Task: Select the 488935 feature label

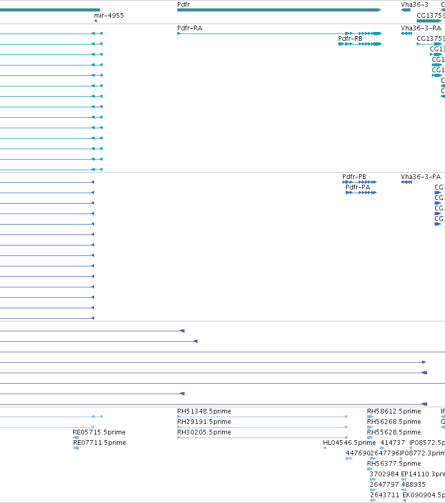Action: [413, 484]
